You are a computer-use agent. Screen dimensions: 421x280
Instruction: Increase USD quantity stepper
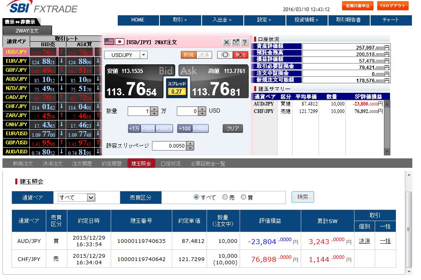click(202, 109)
